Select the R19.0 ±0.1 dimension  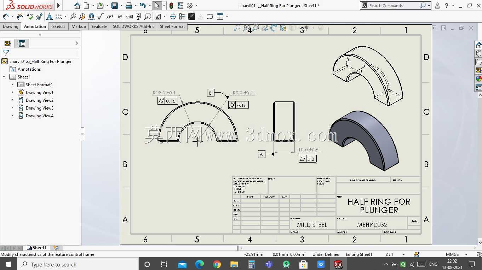pyautogui.click(x=164, y=93)
